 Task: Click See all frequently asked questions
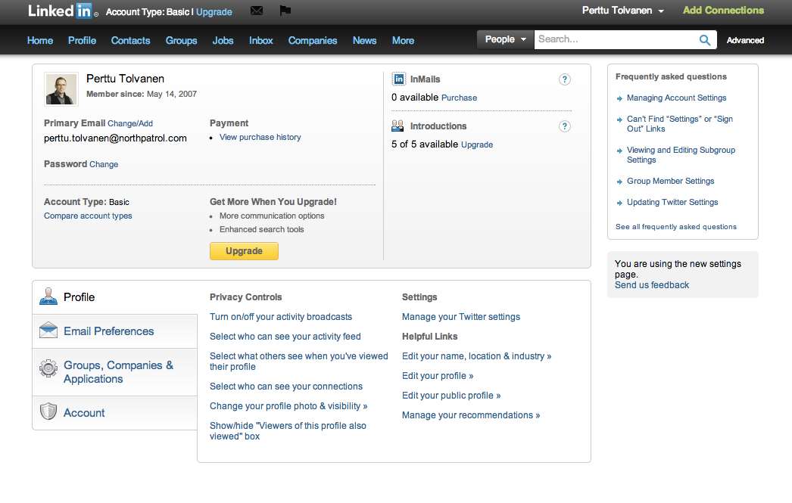pyautogui.click(x=676, y=227)
